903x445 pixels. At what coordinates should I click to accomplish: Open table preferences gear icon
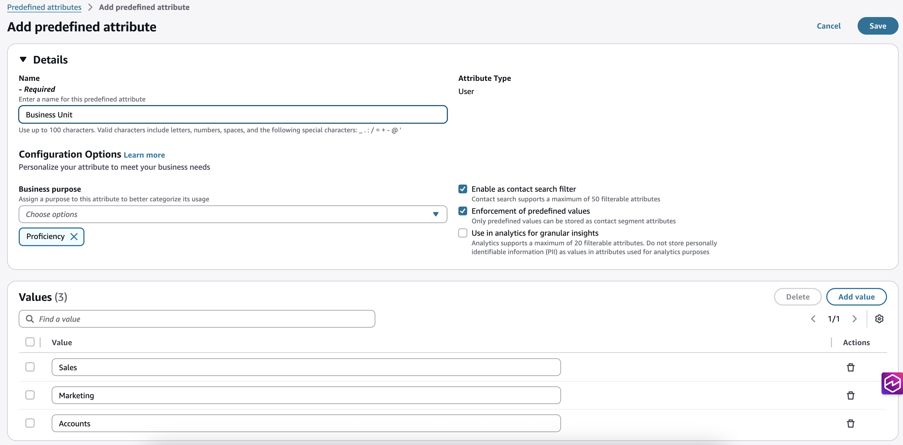pyautogui.click(x=879, y=318)
